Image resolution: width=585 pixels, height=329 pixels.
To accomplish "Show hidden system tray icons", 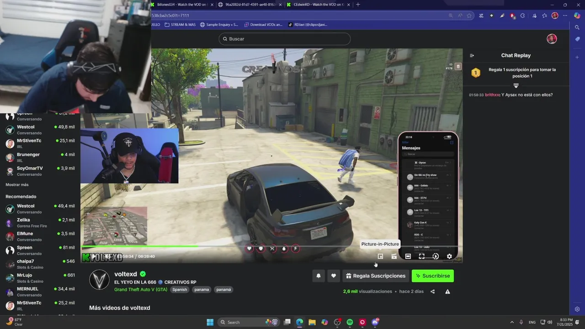I will (x=511, y=322).
